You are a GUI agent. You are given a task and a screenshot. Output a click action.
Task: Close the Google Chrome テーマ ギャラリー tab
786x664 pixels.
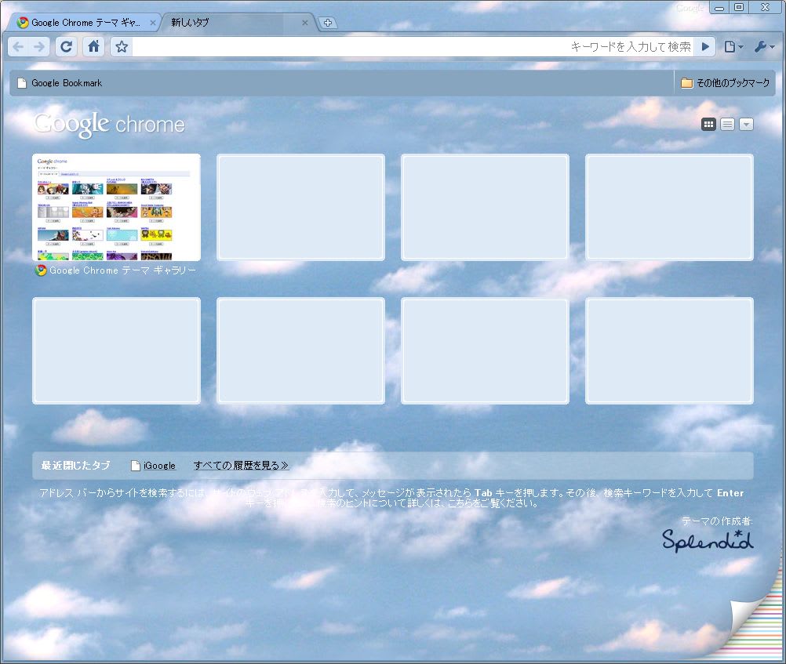(153, 23)
